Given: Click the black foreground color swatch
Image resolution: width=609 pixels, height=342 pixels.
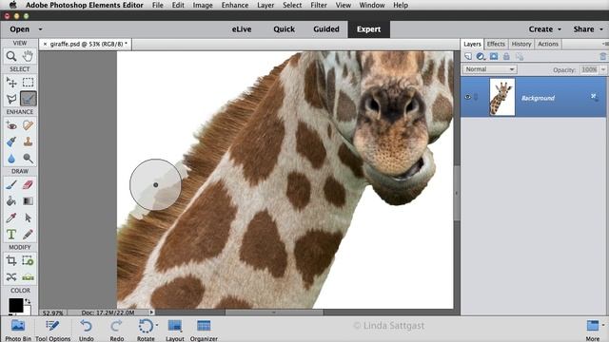Looking at the screenshot, I should [x=15, y=305].
